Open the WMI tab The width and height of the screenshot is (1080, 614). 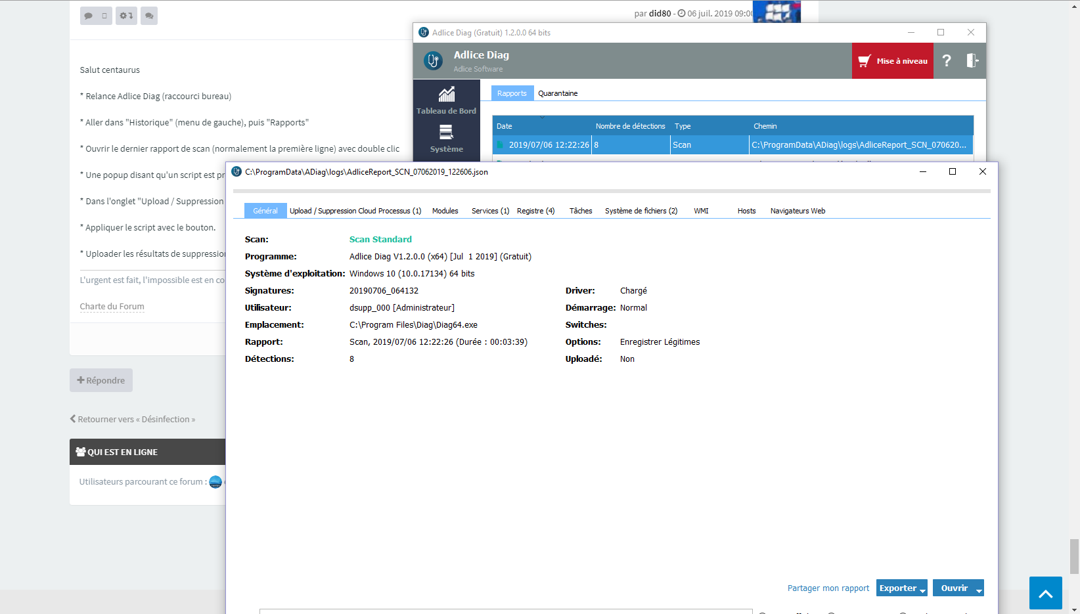(x=701, y=211)
